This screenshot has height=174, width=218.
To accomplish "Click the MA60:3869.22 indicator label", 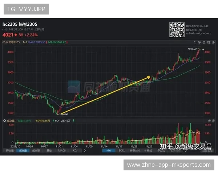I will (58, 42).
